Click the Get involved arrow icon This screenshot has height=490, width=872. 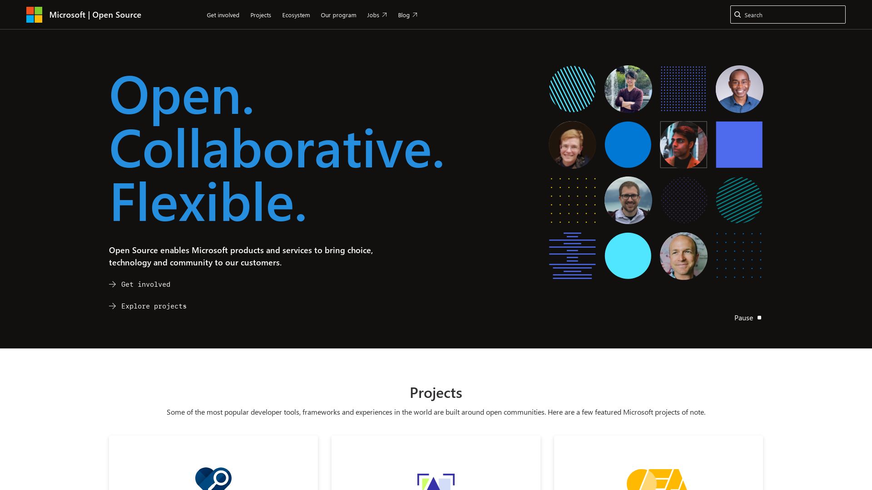tap(113, 284)
